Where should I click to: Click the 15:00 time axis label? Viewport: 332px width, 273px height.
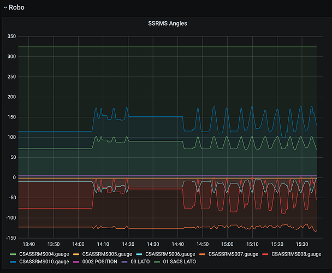[x=227, y=245]
